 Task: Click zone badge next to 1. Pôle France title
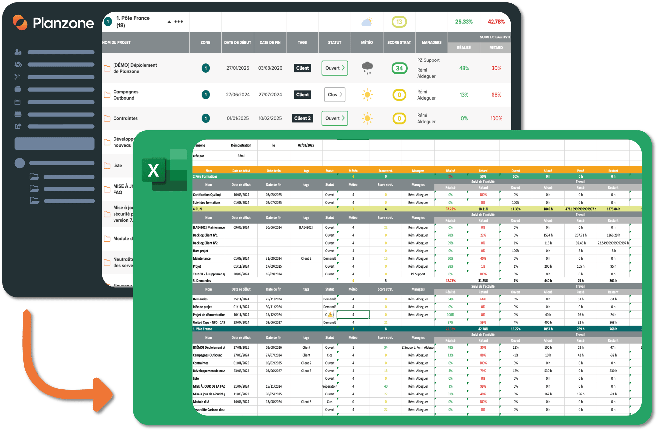tap(108, 22)
